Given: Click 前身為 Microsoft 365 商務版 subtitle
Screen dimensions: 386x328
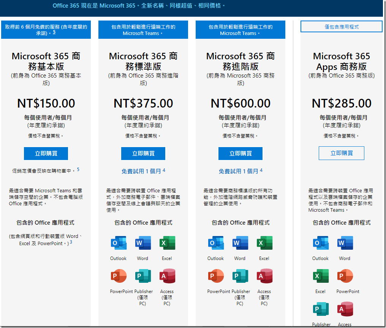Looking at the screenshot, I should (240, 79).
